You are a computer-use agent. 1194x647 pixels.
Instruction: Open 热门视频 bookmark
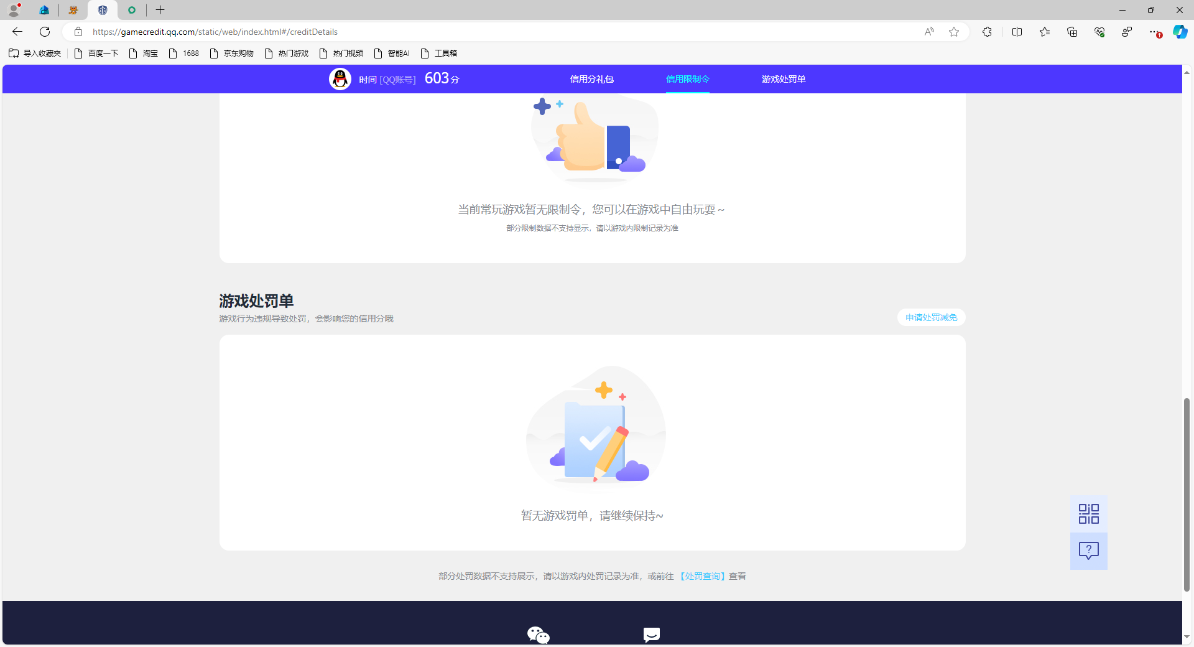341,54
